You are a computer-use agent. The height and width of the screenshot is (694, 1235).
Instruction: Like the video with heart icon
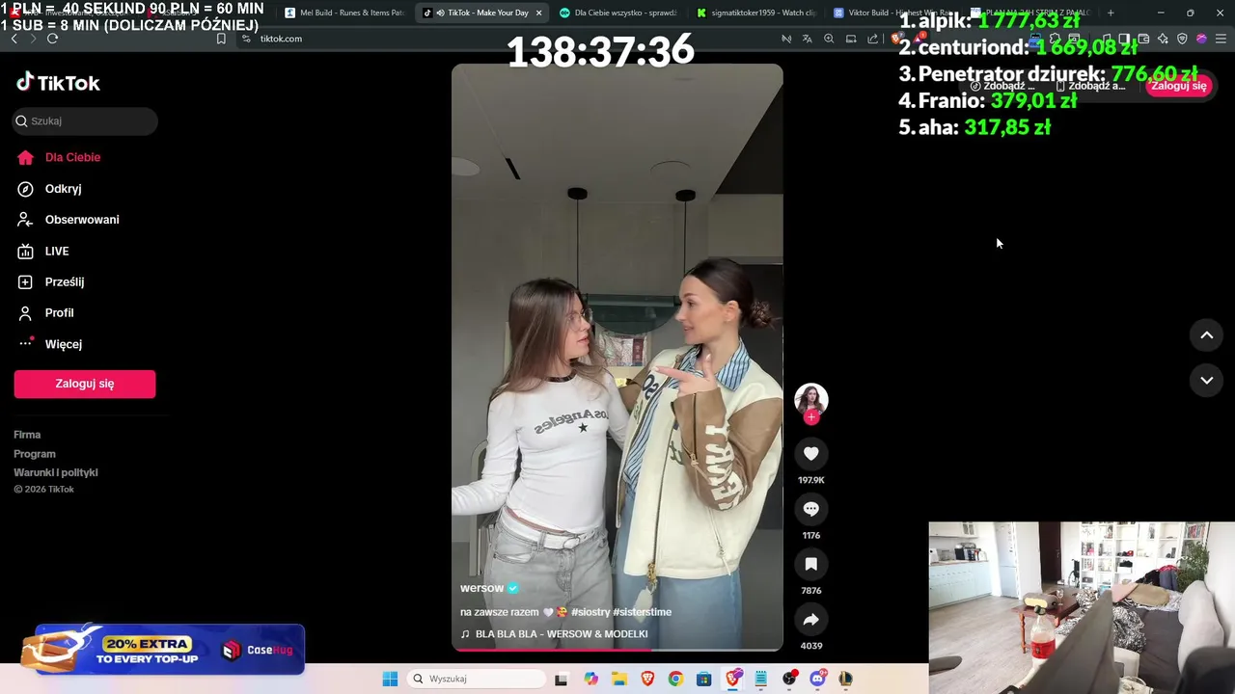(x=811, y=454)
